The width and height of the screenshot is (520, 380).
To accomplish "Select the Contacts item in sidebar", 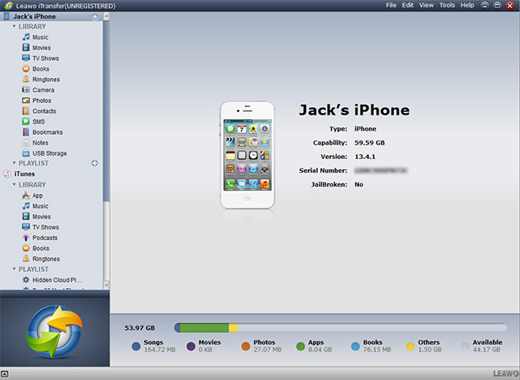I will (44, 111).
